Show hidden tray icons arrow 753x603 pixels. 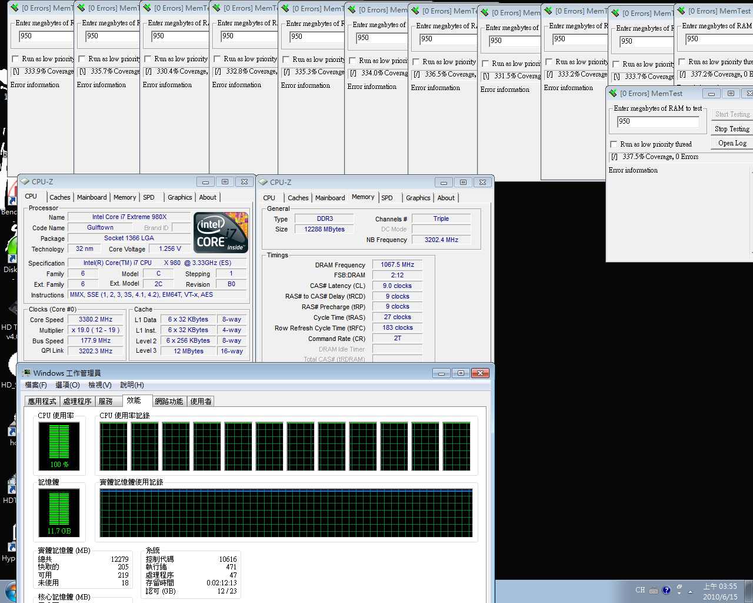(690, 591)
